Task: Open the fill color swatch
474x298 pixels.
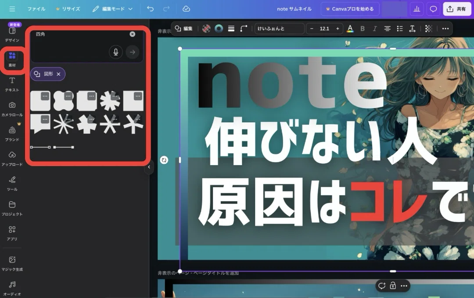Action: (206, 28)
